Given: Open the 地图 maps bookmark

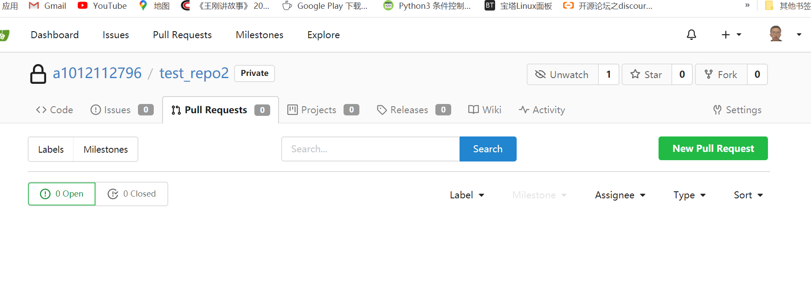Looking at the screenshot, I should [154, 6].
